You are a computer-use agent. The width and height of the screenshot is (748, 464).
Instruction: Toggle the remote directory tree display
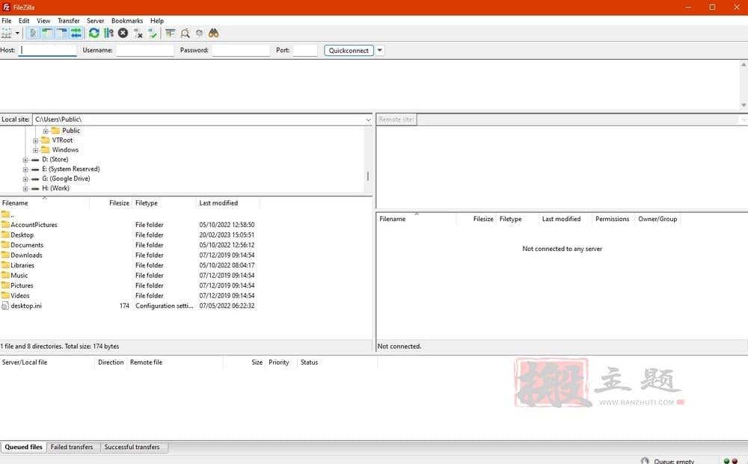(61, 33)
